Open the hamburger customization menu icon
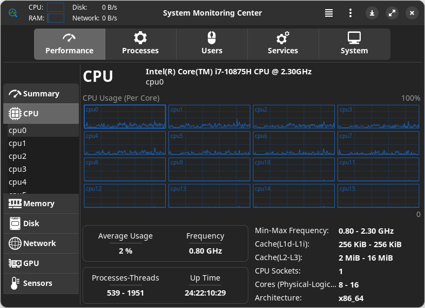This screenshot has width=425, height=308. (329, 13)
